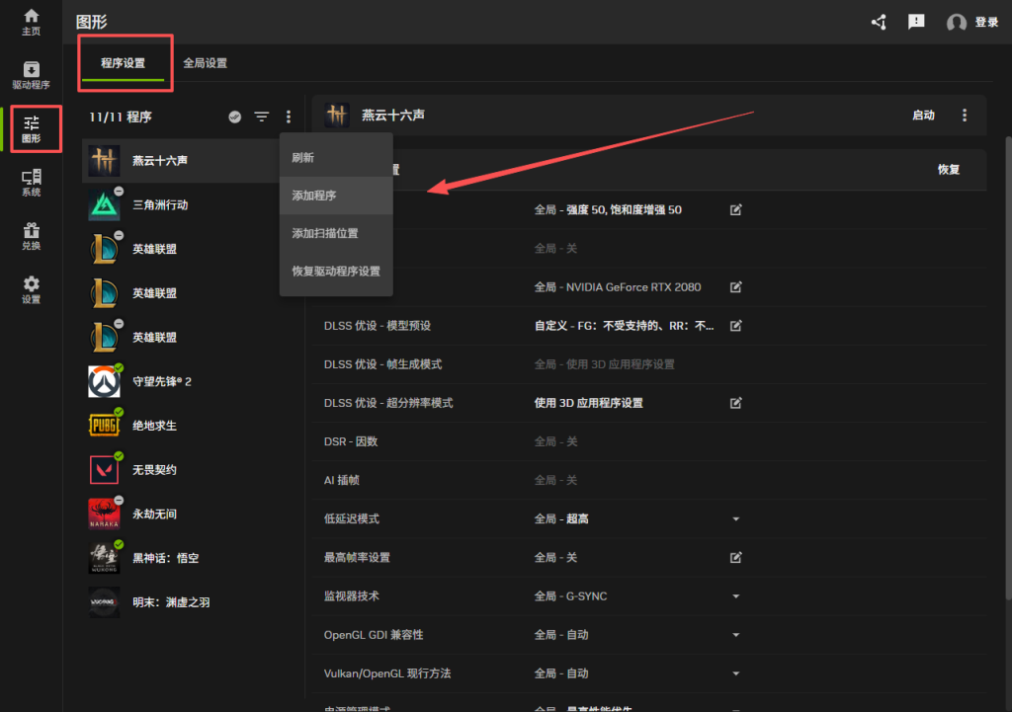Open the 主页 home sidebar icon
This screenshot has width=1012, height=712.
31,22
